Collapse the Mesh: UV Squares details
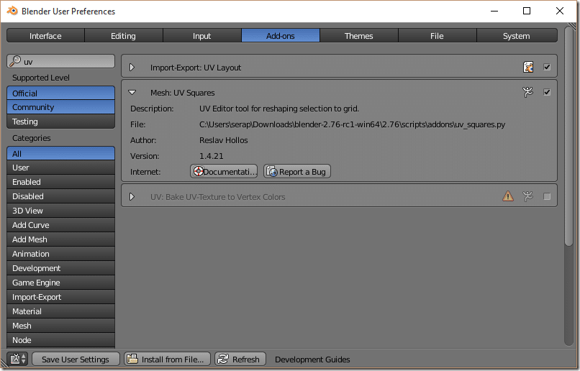580x371 pixels. coord(132,92)
